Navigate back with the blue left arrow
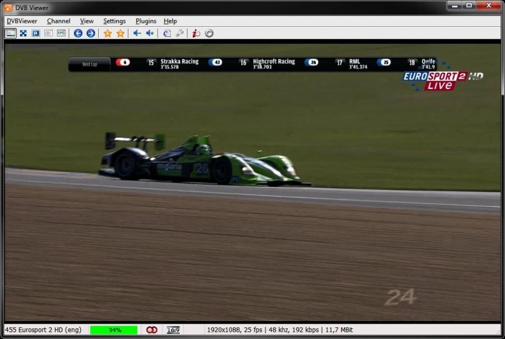The image size is (505, 339). coord(78,33)
